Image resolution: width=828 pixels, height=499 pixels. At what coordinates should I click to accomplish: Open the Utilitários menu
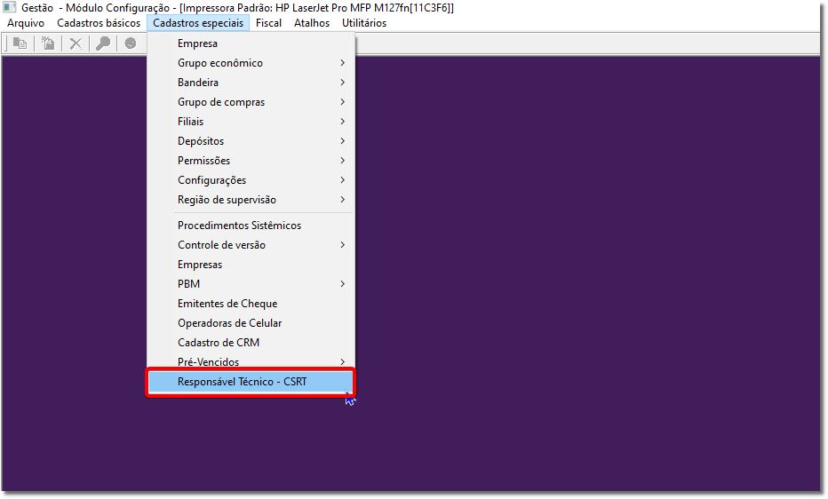pyautogui.click(x=364, y=23)
